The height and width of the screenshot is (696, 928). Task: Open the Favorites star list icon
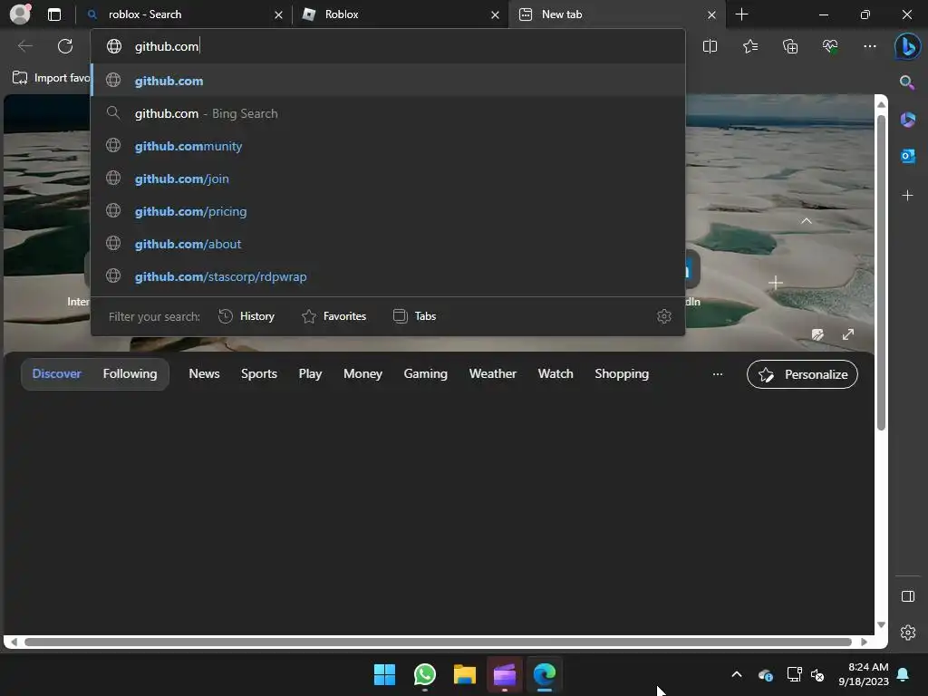749,46
